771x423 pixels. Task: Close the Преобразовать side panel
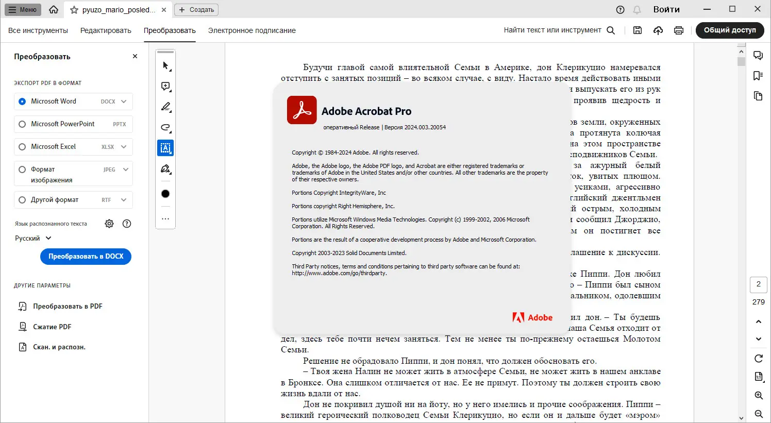(x=135, y=56)
